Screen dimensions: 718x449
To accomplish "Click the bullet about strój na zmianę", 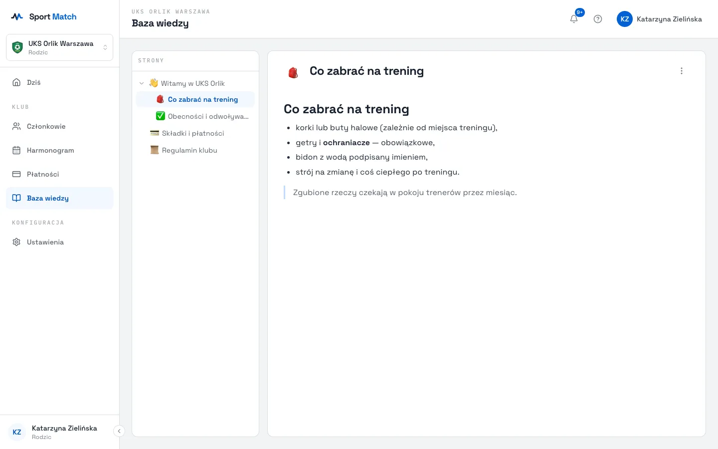I will pyautogui.click(x=377, y=172).
